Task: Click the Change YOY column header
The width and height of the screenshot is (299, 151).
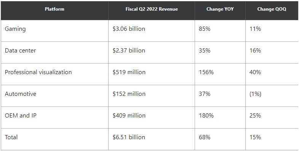Action: (220, 9)
